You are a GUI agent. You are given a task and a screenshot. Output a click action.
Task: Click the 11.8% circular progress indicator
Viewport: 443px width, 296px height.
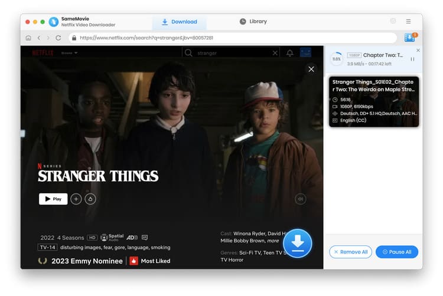coord(337,59)
